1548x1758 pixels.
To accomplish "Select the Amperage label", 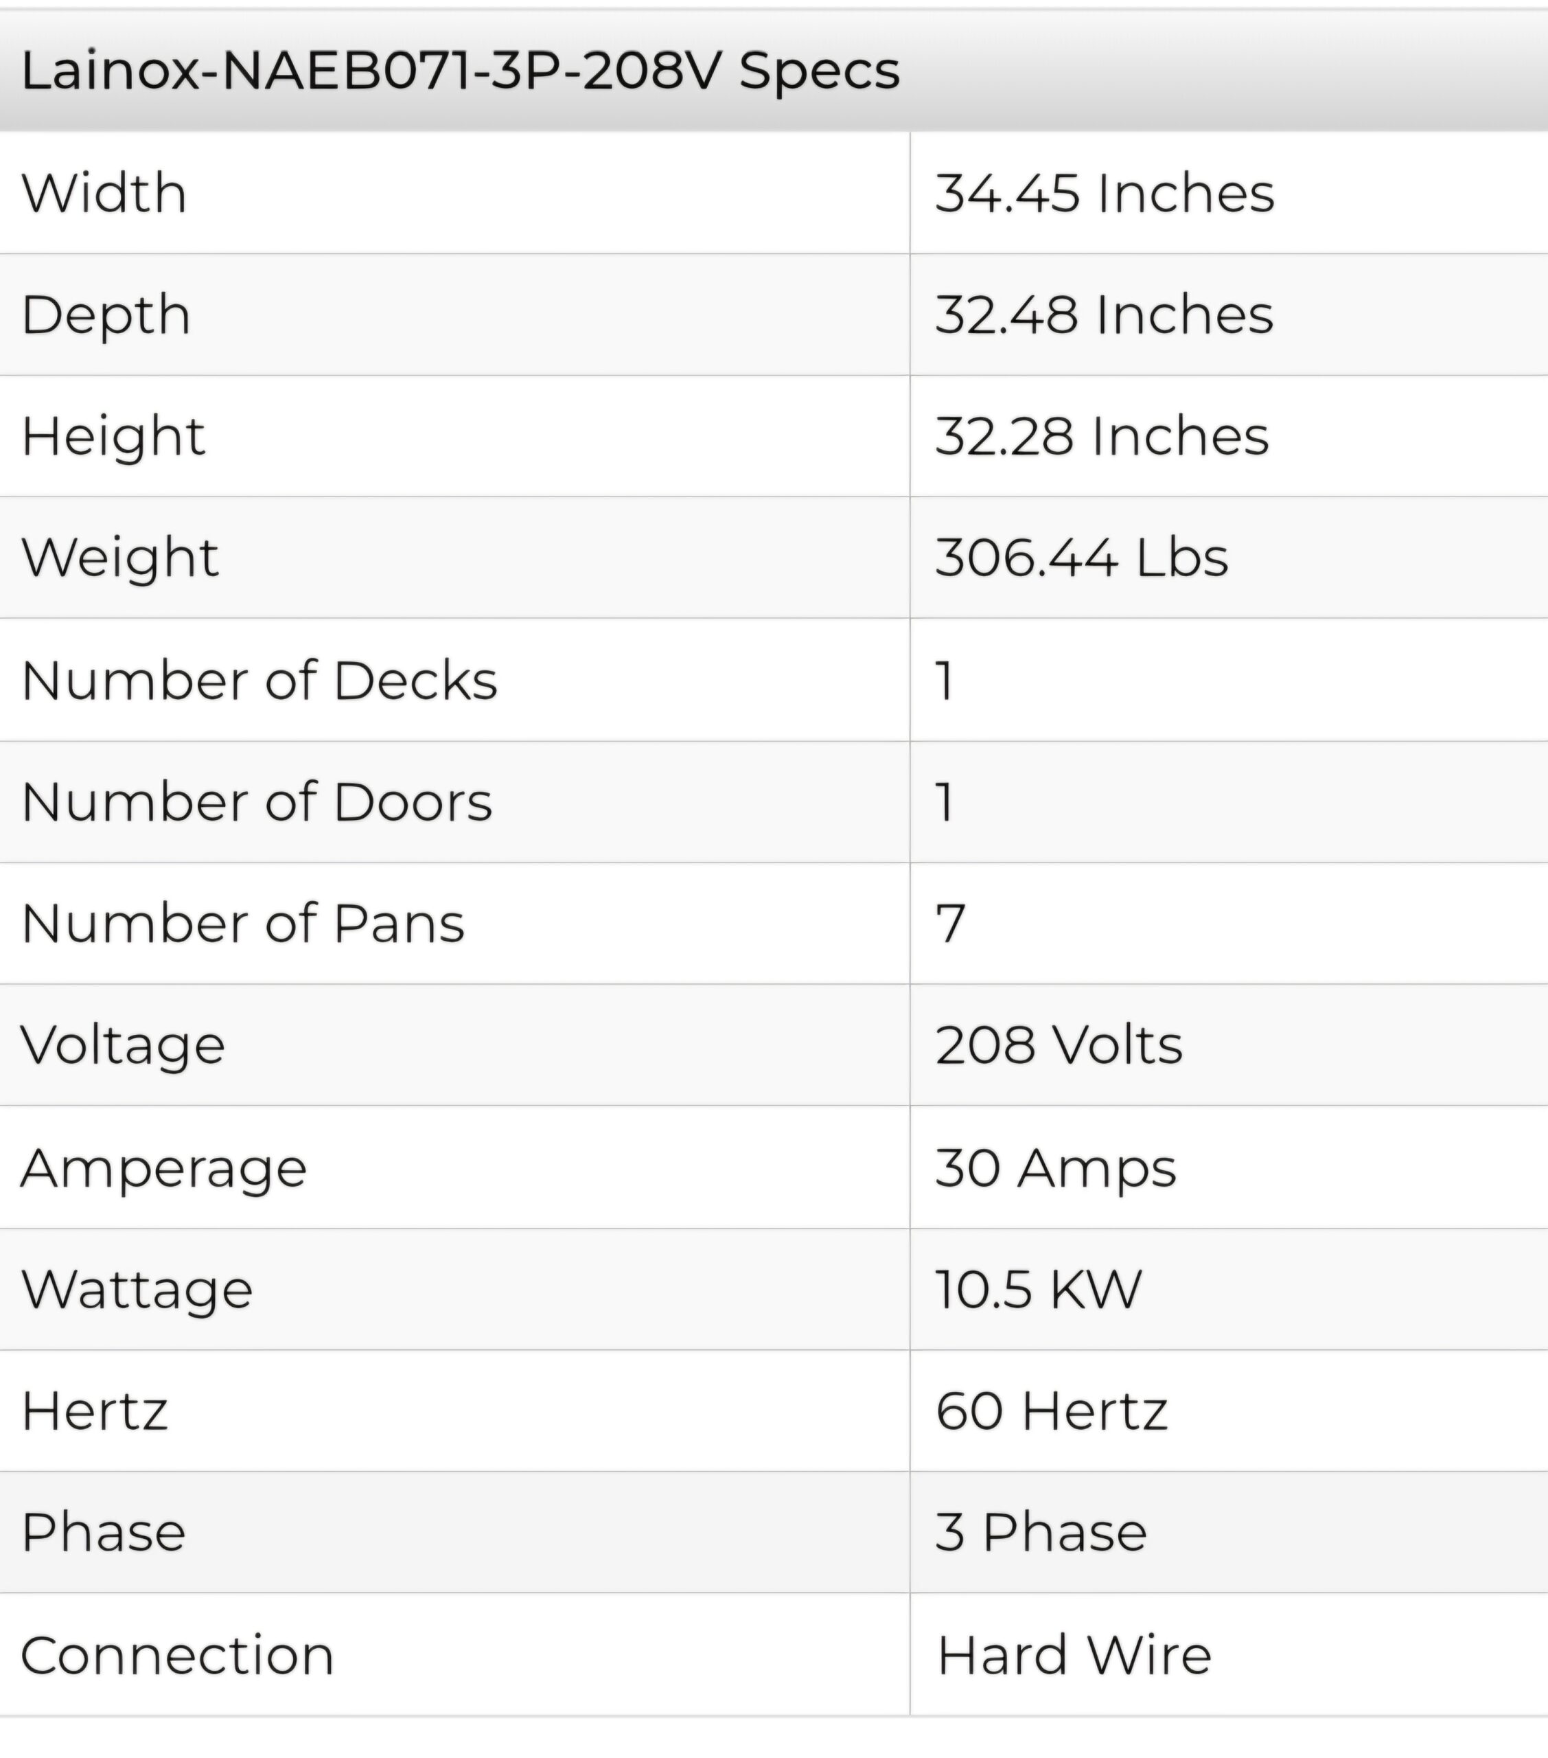I will click(x=163, y=1168).
